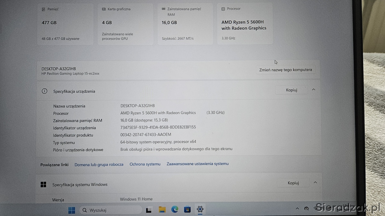Open the 16,0 GB RAM card

[x=185, y=24]
